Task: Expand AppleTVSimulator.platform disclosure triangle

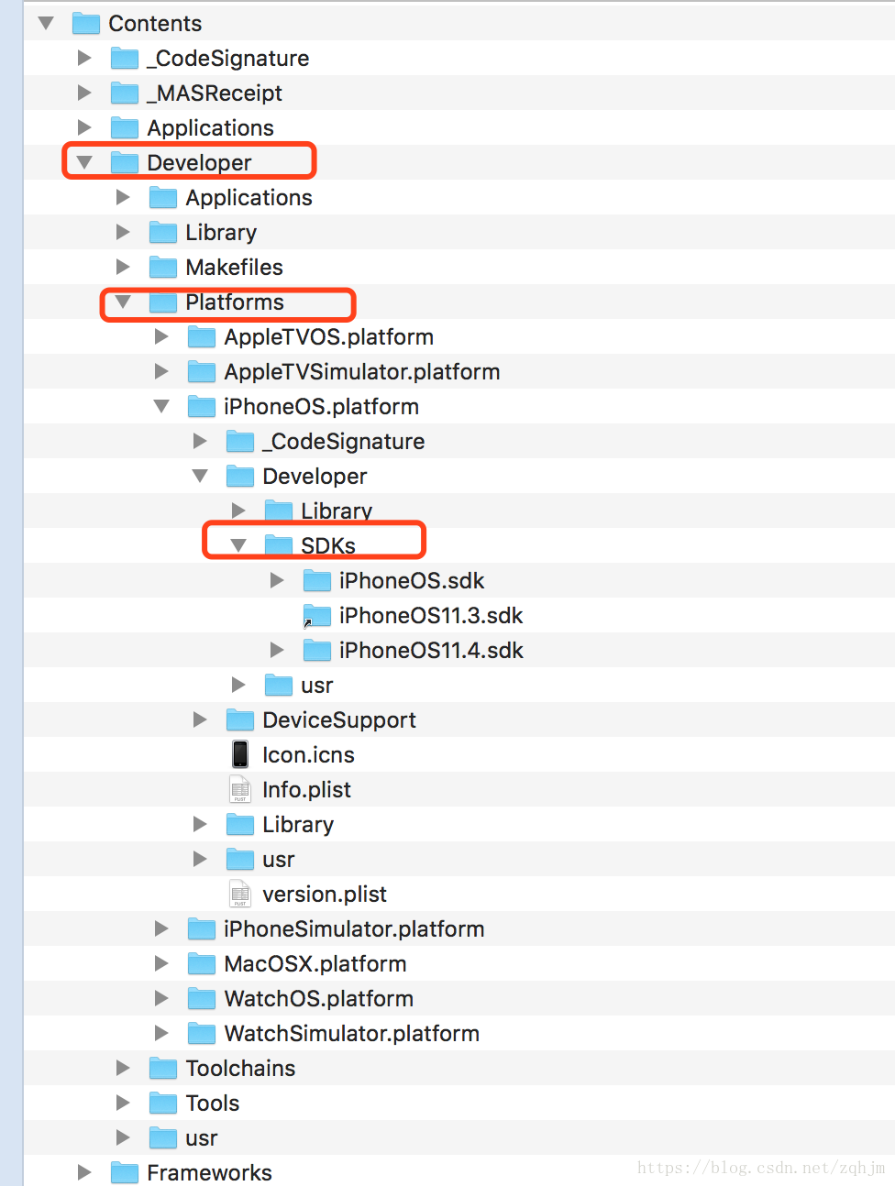Action: [161, 371]
